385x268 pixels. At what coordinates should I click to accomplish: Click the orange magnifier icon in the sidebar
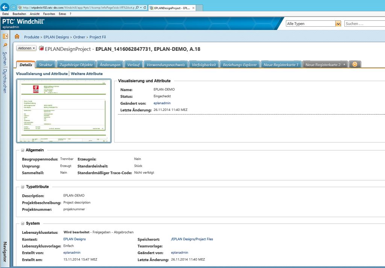[x=5, y=45]
